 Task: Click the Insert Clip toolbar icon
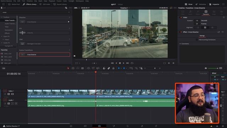coord(88,68)
